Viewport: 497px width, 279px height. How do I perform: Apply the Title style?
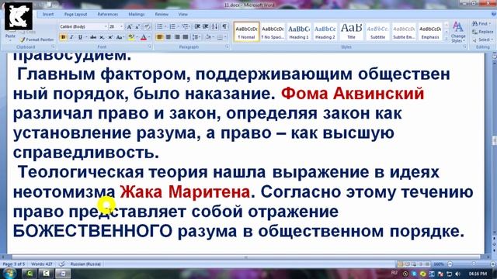(351, 32)
